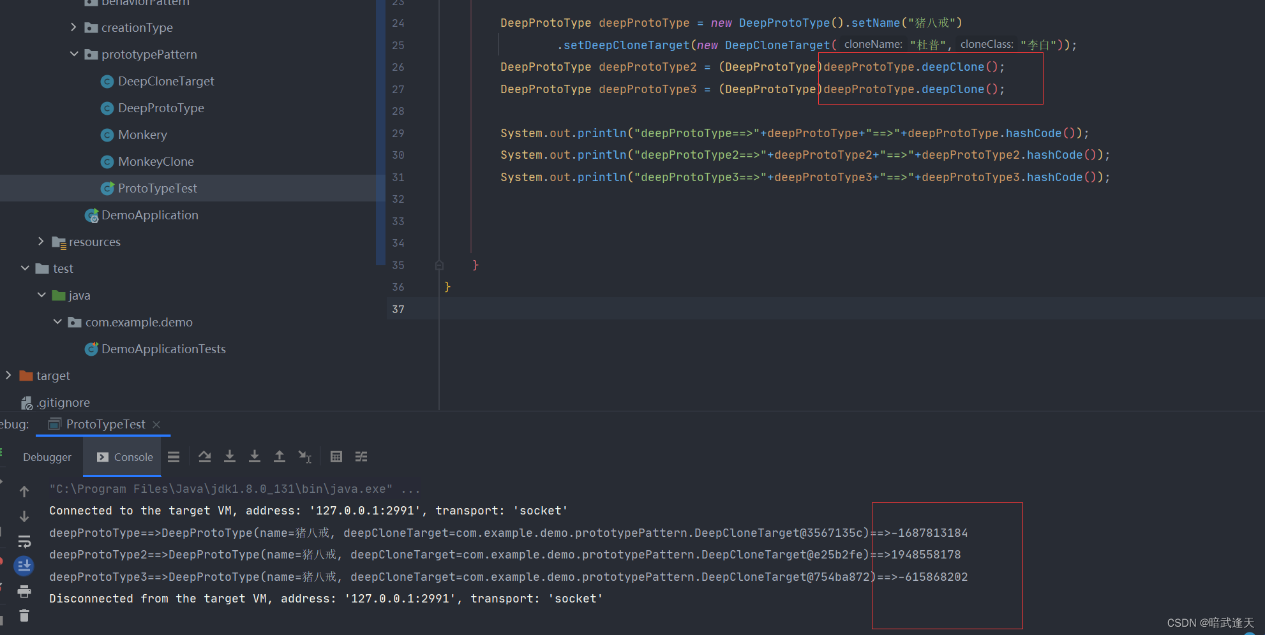Click DeepProtoType class icon in tree

tap(107, 108)
